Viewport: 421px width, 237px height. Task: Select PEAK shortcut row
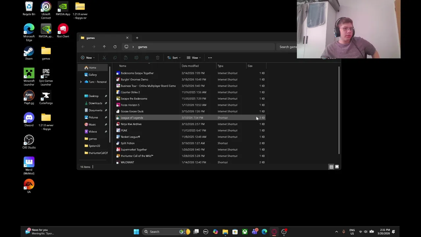[191, 130]
